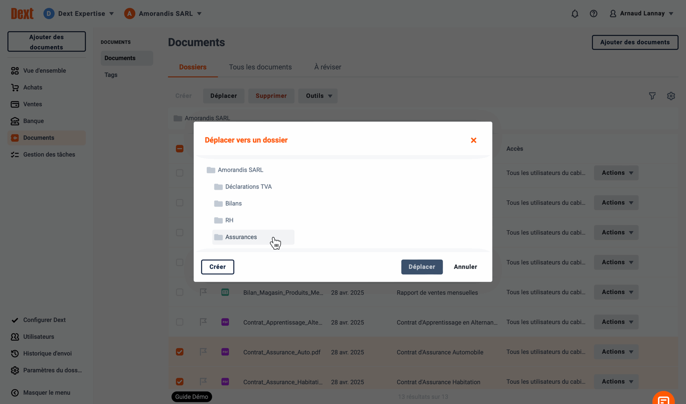Viewport: 686px width, 404px height.
Task: Click the filter funnel icon
Action: click(x=652, y=96)
